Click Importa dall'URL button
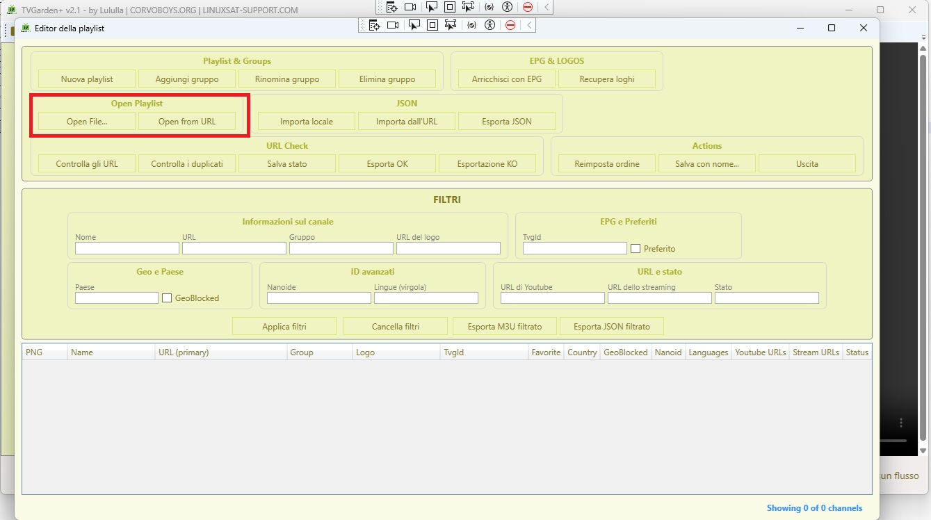 (x=407, y=121)
